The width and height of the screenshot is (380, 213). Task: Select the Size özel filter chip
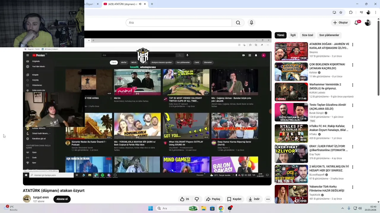coord(308,35)
